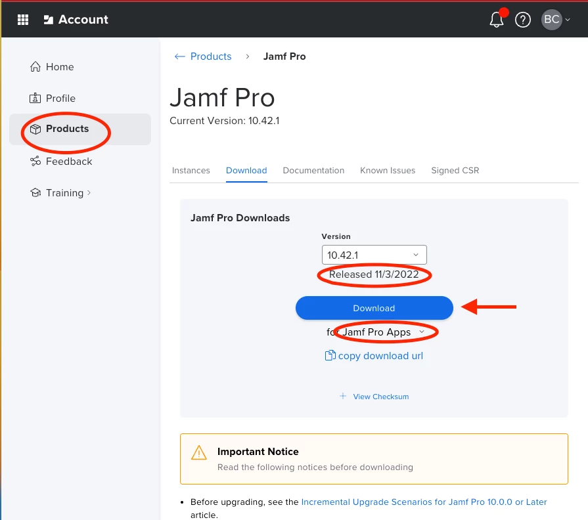Click the plus icon beside View Checksum

pyautogui.click(x=343, y=396)
